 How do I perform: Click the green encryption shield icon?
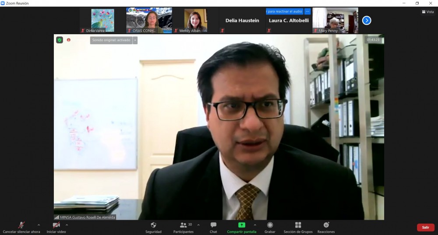[60, 40]
